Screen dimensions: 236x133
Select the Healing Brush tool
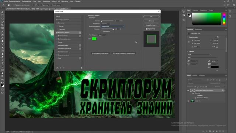pyautogui.click(x=3, y=35)
